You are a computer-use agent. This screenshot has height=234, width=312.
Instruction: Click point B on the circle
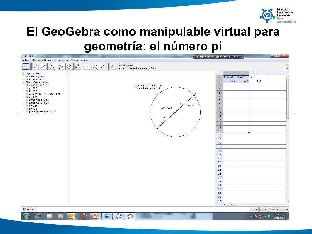[194, 96]
